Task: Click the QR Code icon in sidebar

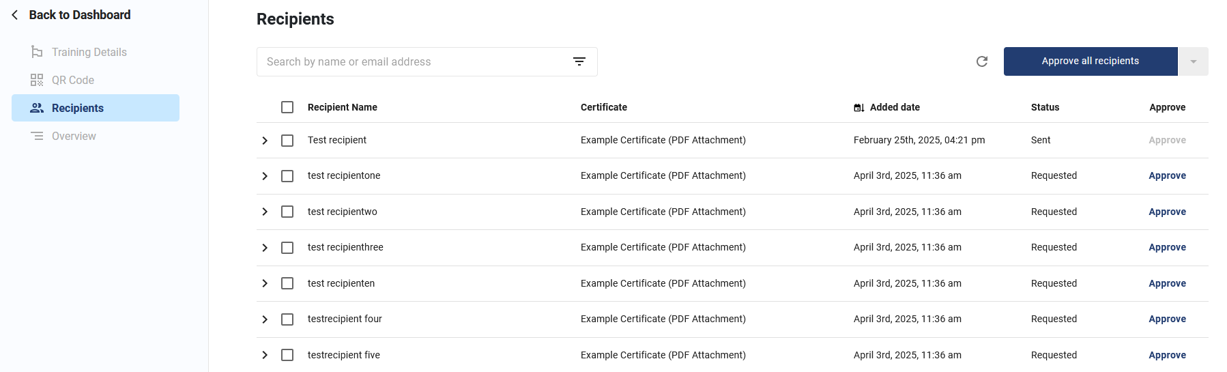Action: 37,80
